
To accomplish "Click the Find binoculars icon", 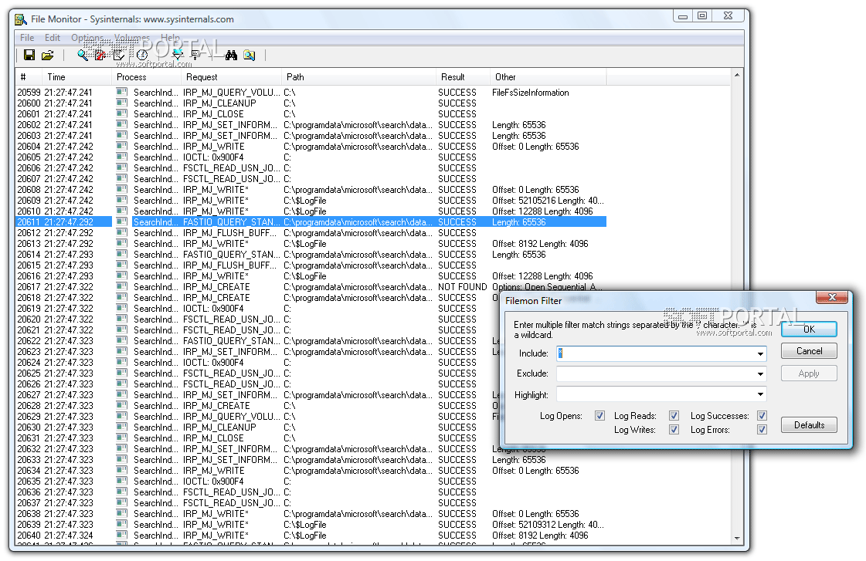I will pos(230,55).
